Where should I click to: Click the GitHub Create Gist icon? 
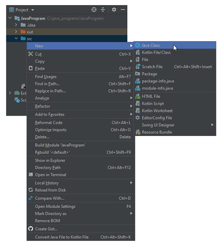(x=31, y=229)
